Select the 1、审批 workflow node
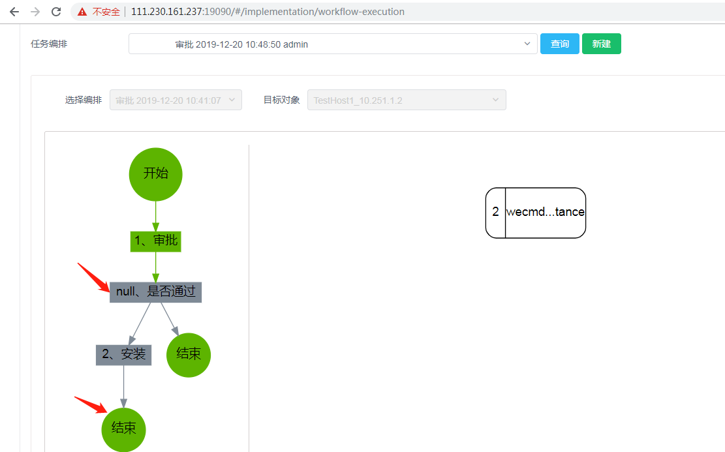Viewport: 725px width, 452px height. coord(155,241)
